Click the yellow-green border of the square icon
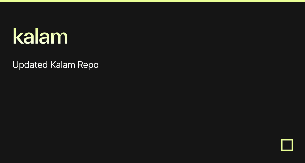 [x=282, y=145]
